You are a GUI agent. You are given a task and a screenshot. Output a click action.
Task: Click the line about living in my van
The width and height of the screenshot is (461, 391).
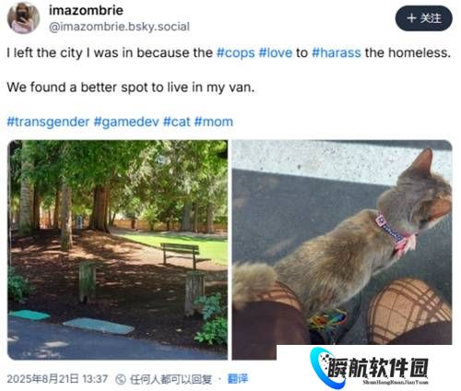pos(131,88)
